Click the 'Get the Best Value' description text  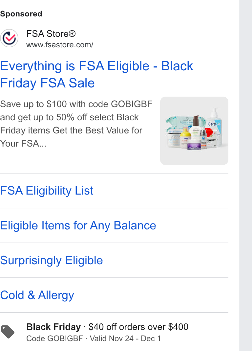[97, 130]
